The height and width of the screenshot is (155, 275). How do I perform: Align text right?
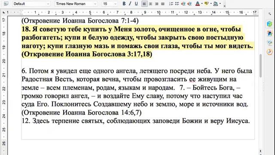point(156,4)
